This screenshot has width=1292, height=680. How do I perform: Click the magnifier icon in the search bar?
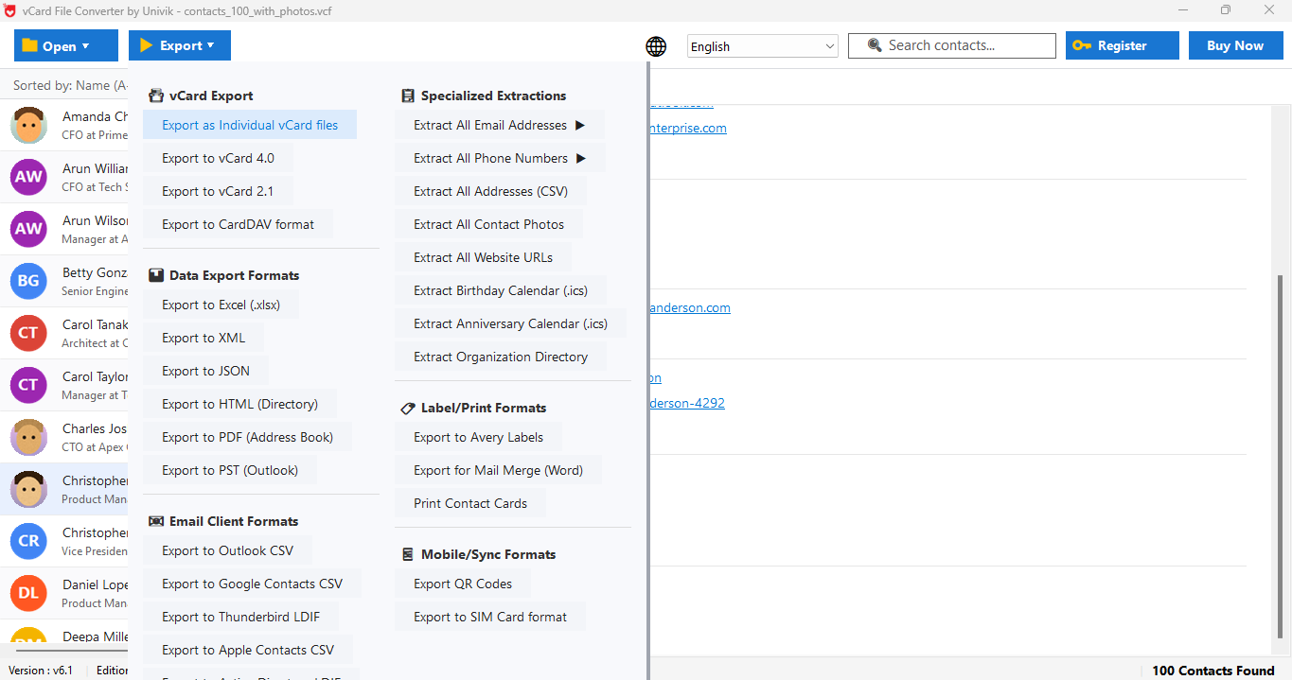tap(874, 44)
